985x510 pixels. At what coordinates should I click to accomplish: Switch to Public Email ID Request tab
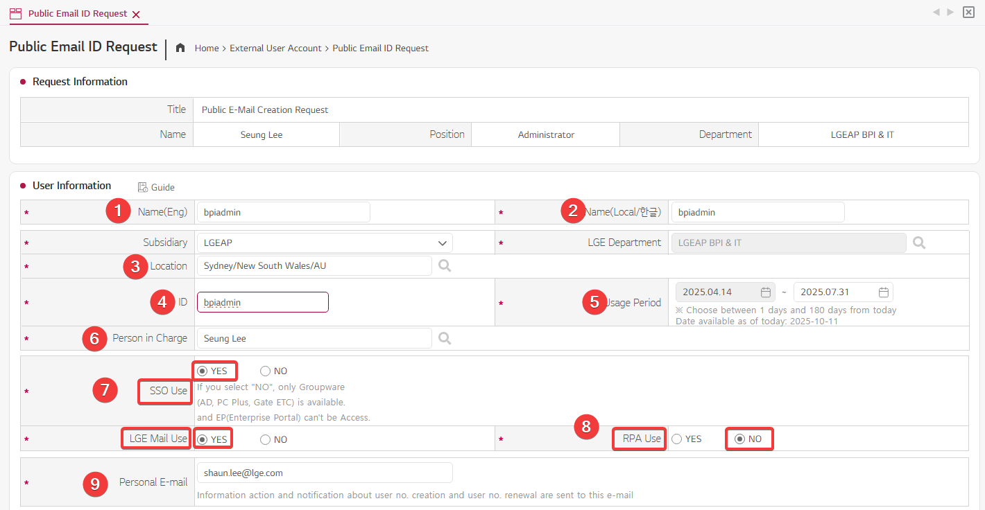(77, 14)
